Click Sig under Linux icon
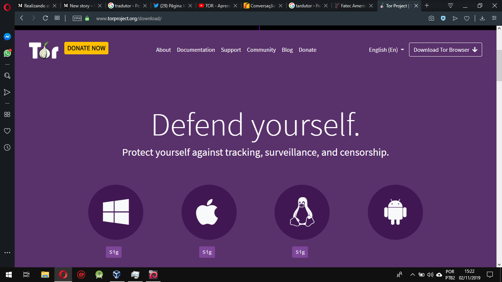The width and height of the screenshot is (502, 282). [300, 252]
